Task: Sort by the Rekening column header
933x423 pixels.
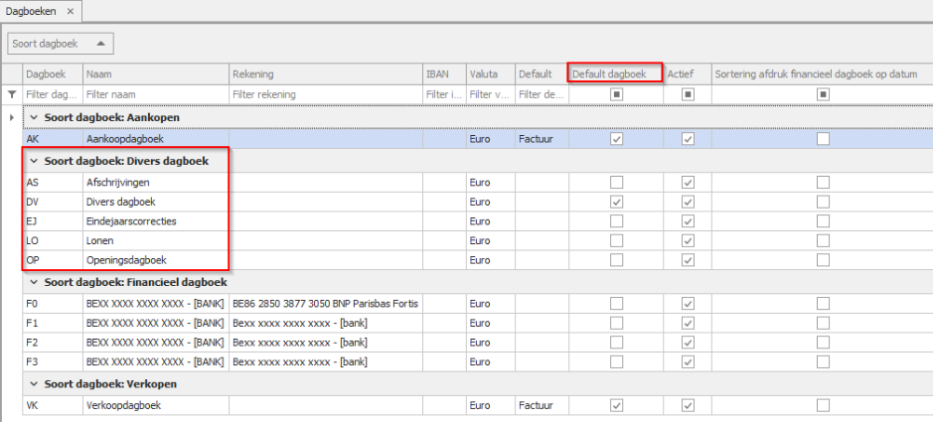Action: tap(325, 73)
